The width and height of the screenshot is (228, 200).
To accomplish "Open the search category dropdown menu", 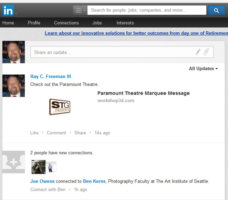I will [x=80, y=10].
